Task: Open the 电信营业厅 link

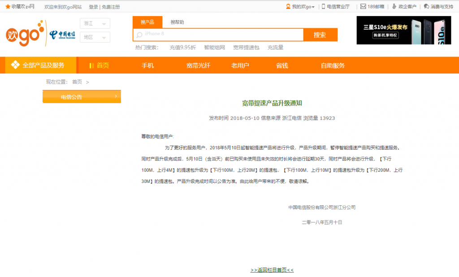Action: click(x=338, y=6)
